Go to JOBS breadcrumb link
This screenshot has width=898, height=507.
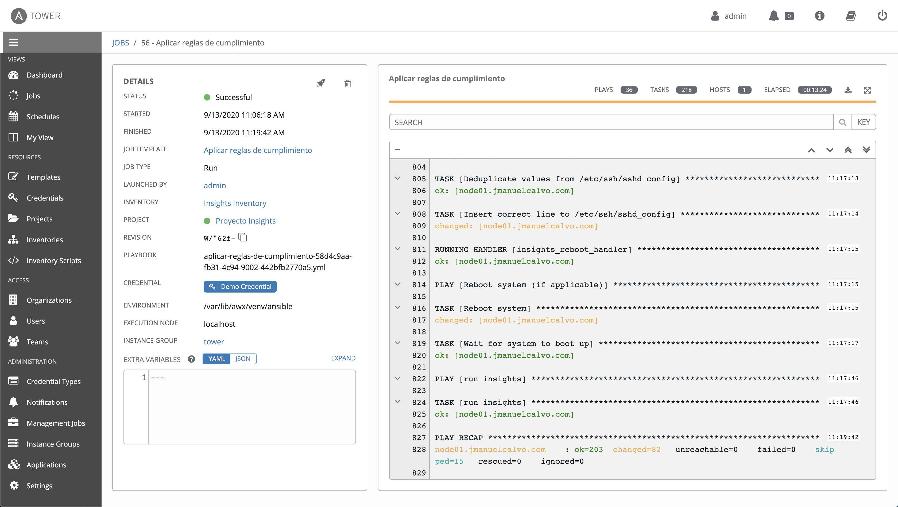click(121, 43)
